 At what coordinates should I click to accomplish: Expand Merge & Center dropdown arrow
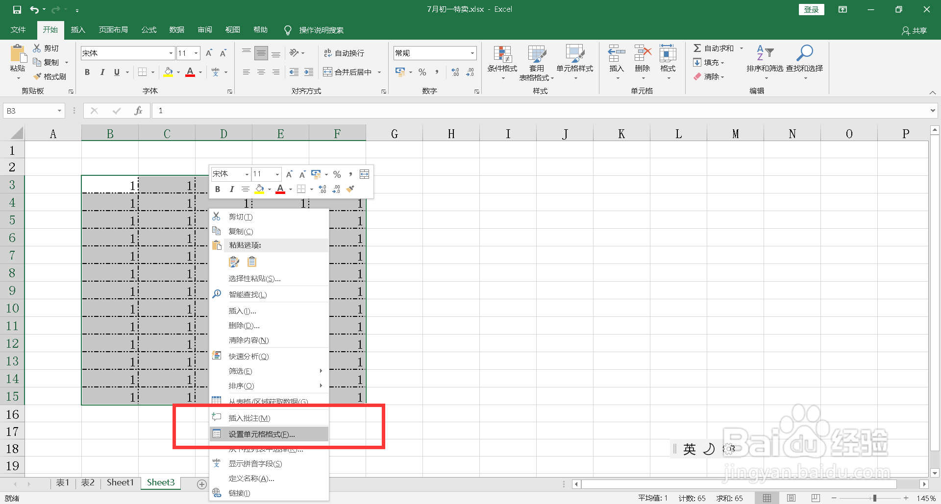379,72
